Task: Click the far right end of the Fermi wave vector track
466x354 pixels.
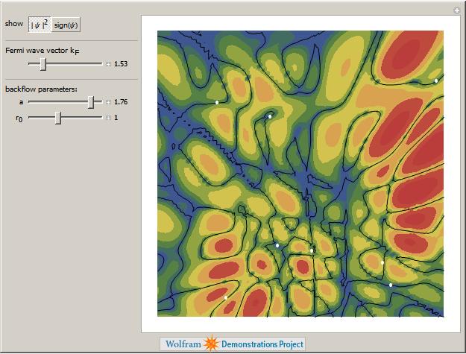Action: 101,64
